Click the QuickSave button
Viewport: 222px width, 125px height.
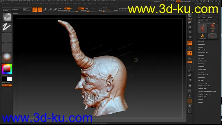coord(157,1)
